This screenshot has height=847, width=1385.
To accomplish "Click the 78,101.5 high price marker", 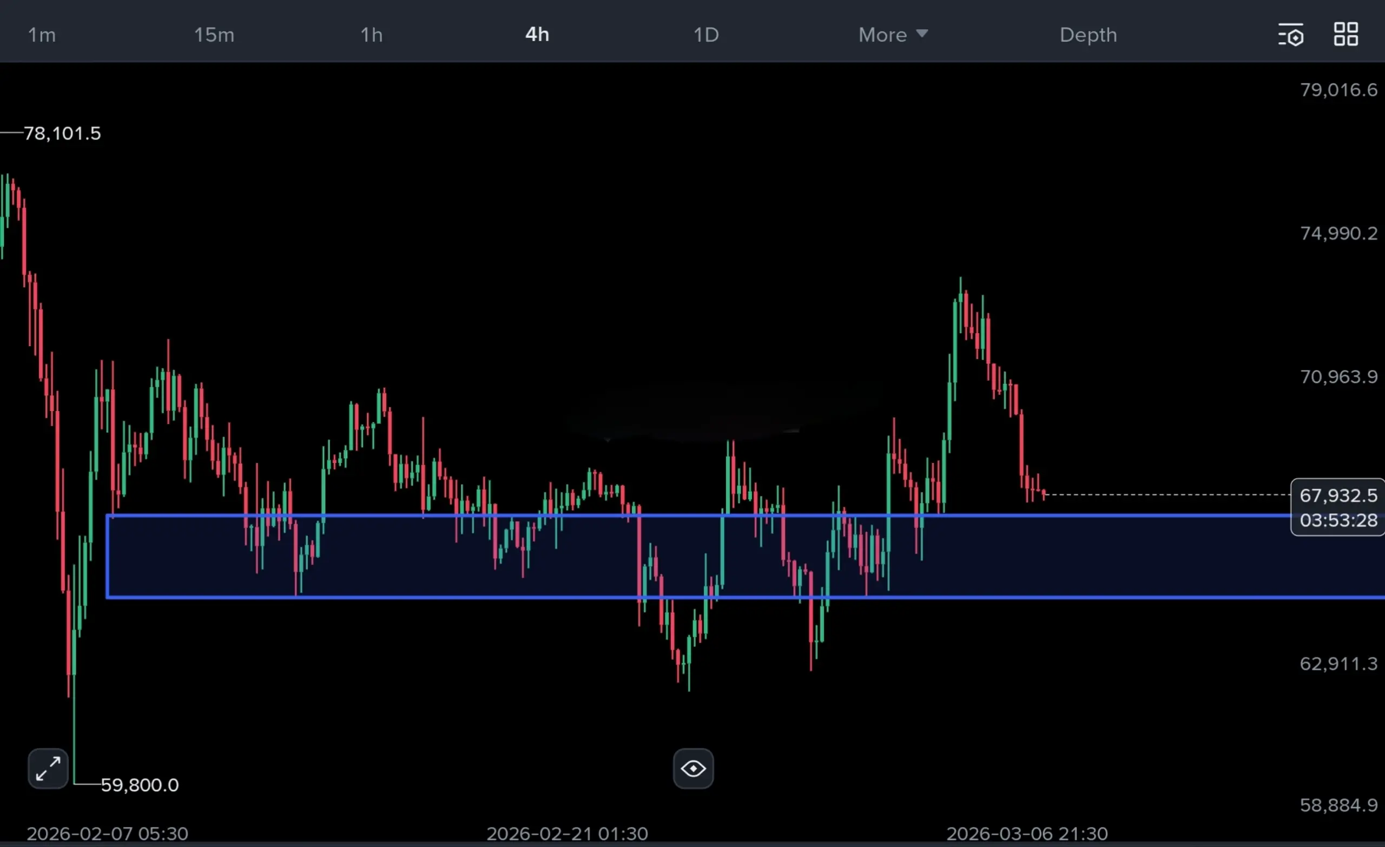I will pos(62,133).
